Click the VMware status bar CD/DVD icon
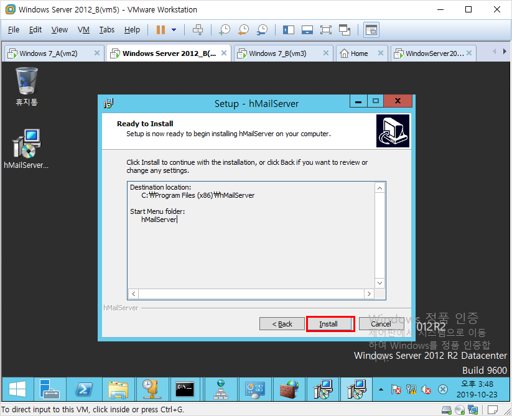This screenshot has width=512, height=416. [x=460, y=410]
